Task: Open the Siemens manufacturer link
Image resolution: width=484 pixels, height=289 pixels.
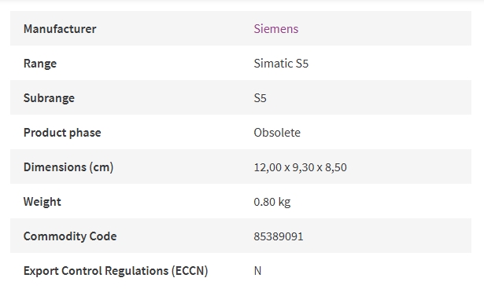Action: point(276,28)
